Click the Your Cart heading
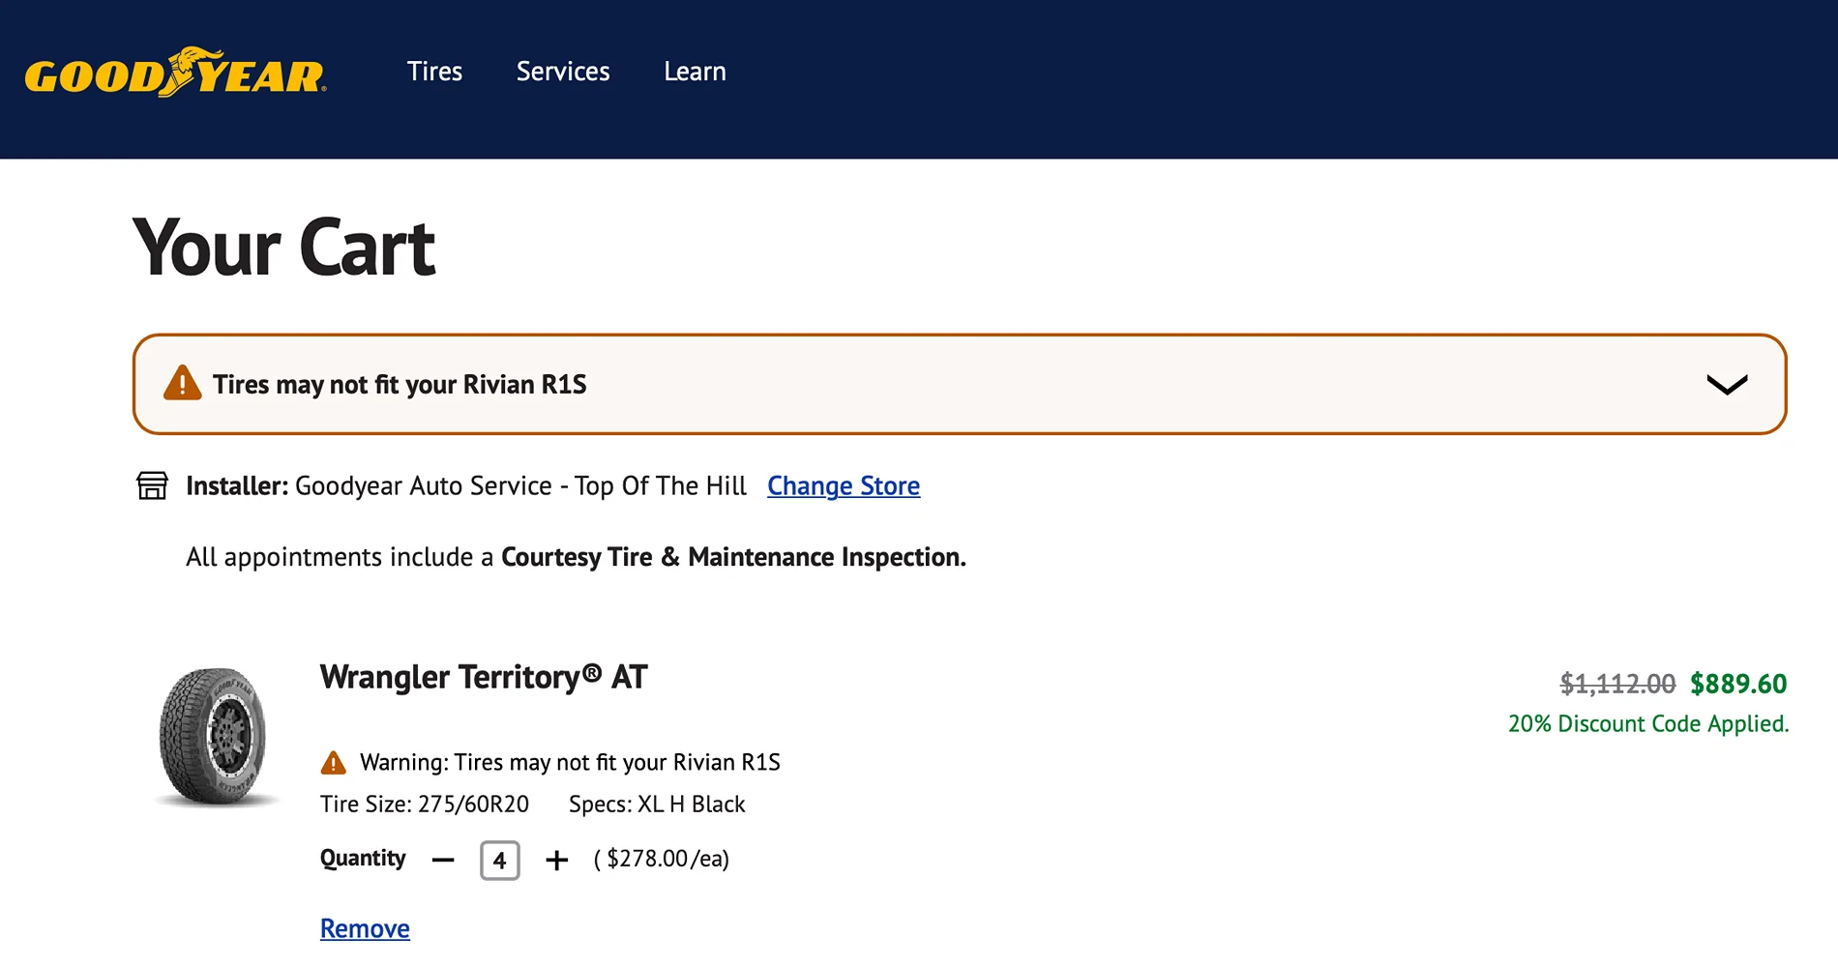The height and width of the screenshot is (966, 1838). point(283,248)
